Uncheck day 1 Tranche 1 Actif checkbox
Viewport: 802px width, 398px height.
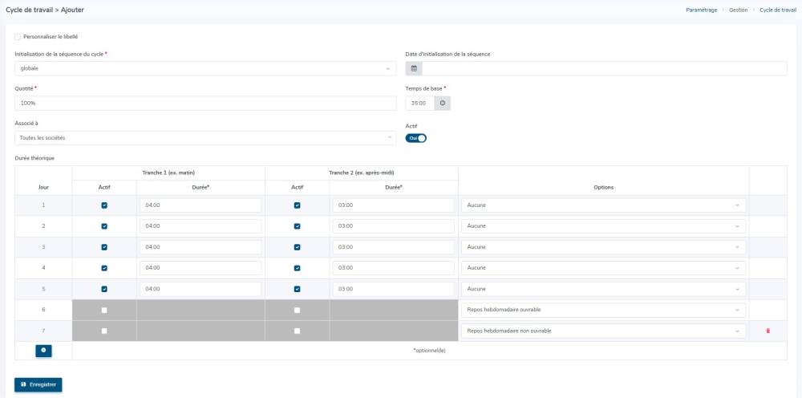pyautogui.click(x=104, y=205)
